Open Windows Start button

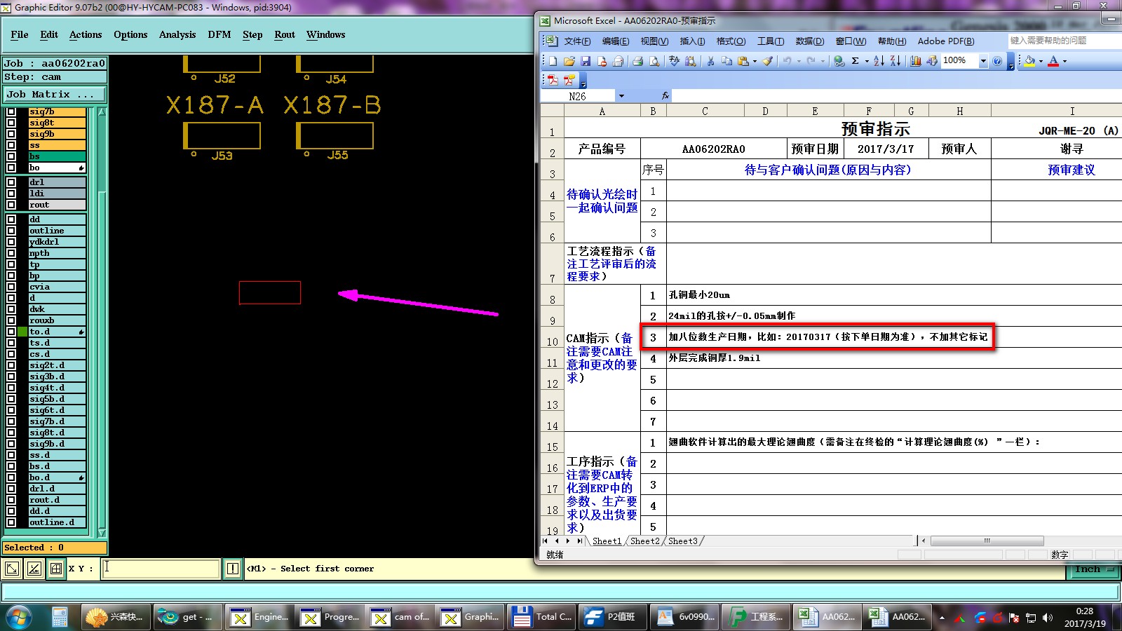pos(18,616)
